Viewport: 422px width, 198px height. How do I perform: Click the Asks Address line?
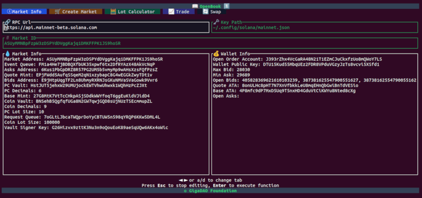click(x=81, y=70)
